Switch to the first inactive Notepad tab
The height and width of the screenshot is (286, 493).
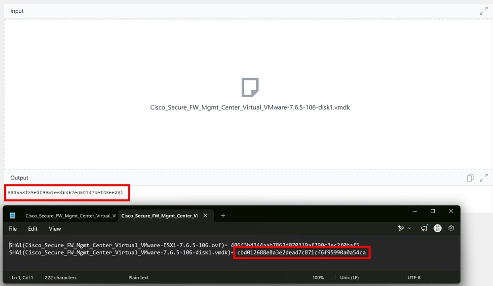[x=71, y=215]
